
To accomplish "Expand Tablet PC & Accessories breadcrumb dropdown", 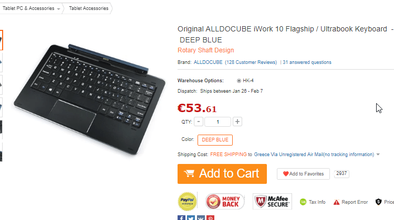I will coord(58,9).
